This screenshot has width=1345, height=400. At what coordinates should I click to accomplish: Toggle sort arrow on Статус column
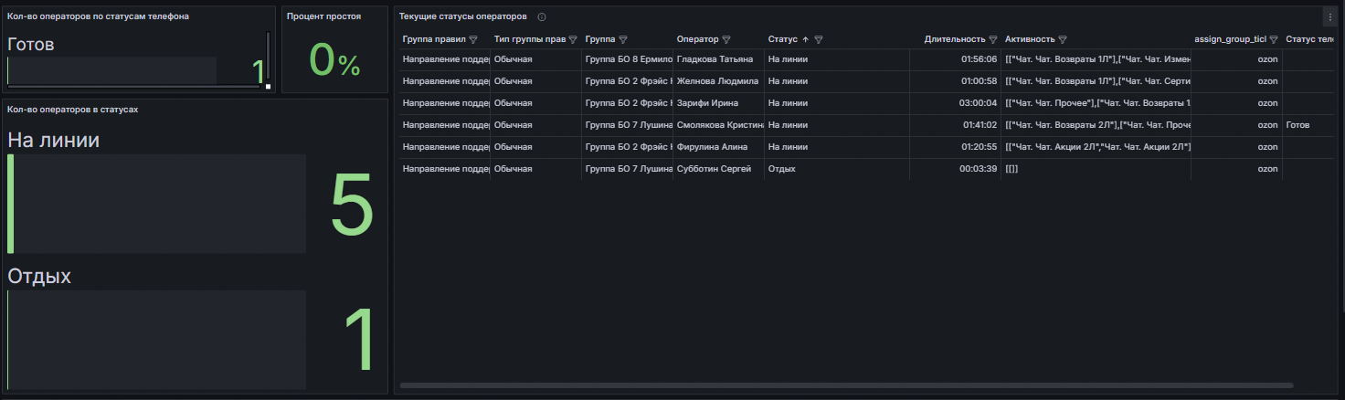(x=805, y=40)
